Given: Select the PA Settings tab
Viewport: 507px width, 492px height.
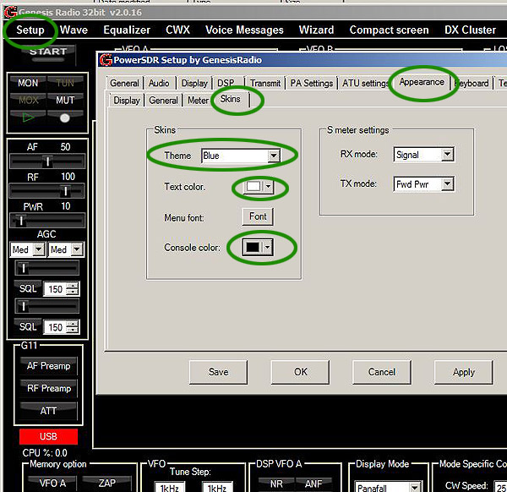Looking at the screenshot, I should 311,83.
